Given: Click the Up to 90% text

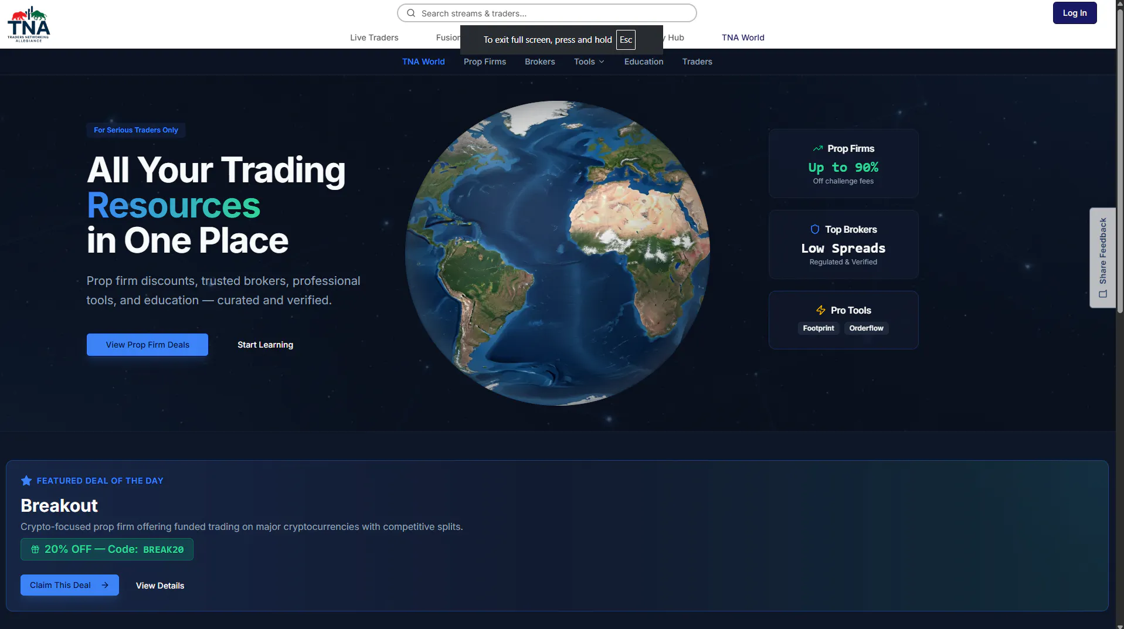Looking at the screenshot, I should tap(843, 168).
